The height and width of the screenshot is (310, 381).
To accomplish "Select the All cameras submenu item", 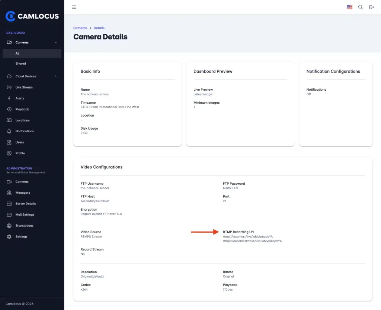I will (32, 54).
